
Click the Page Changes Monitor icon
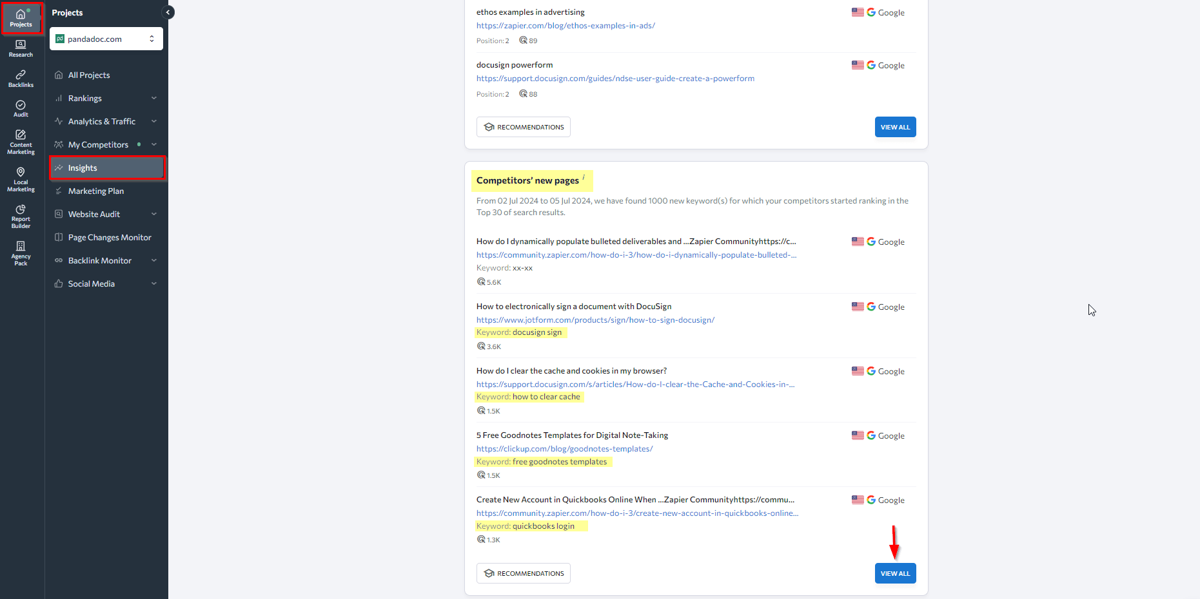click(59, 237)
